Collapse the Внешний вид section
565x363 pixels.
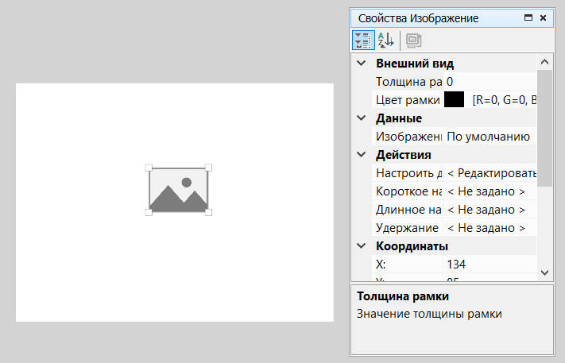pos(362,64)
